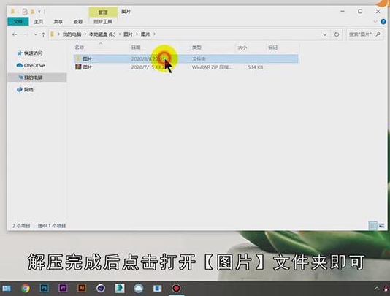The width and height of the screenshot is (390, 296).
Task: Open the red record app taskbar icon
Action: [x=176, y=288]
